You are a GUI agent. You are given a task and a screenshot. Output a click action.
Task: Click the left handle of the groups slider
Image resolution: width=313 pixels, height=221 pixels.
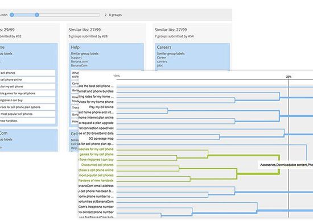[x=12, y=15]
